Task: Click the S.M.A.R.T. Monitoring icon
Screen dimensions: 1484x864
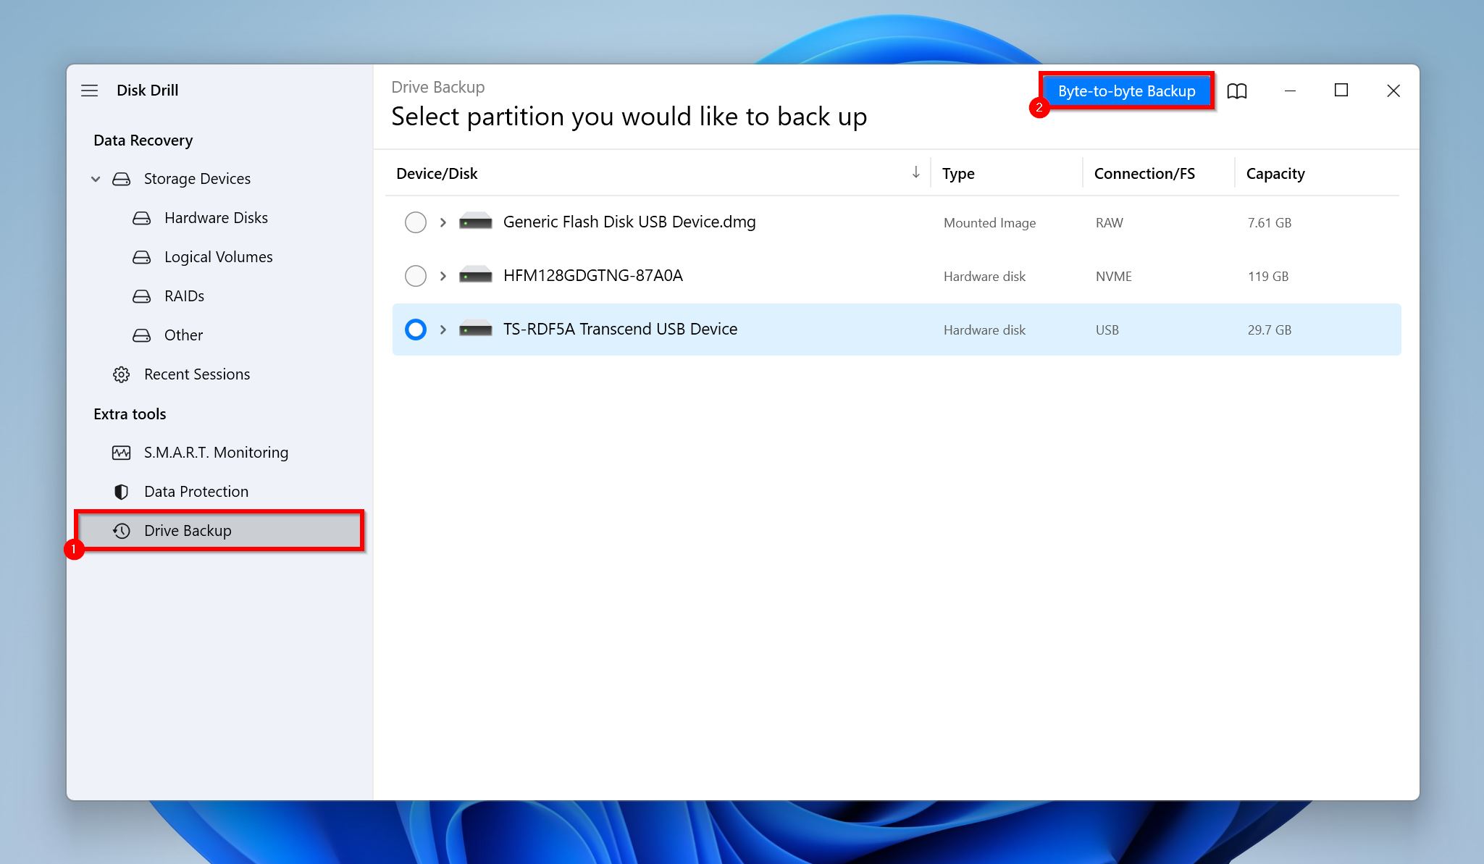Action: [122, 451]
